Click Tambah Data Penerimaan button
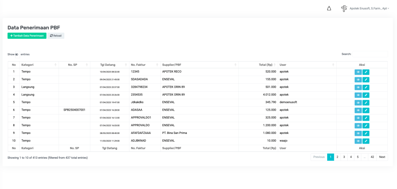 click(x=27, y=36)
